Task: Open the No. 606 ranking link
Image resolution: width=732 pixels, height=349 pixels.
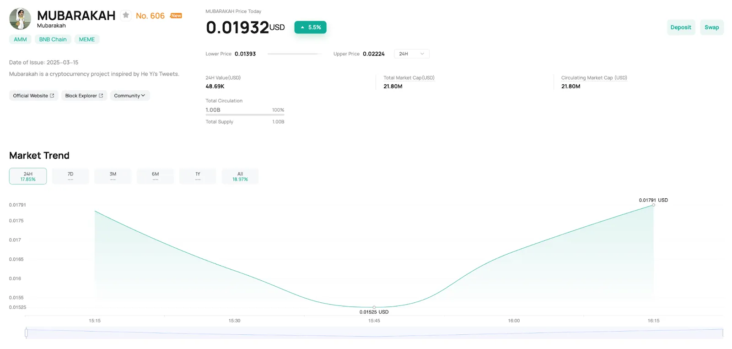Action: click(150, 16)
